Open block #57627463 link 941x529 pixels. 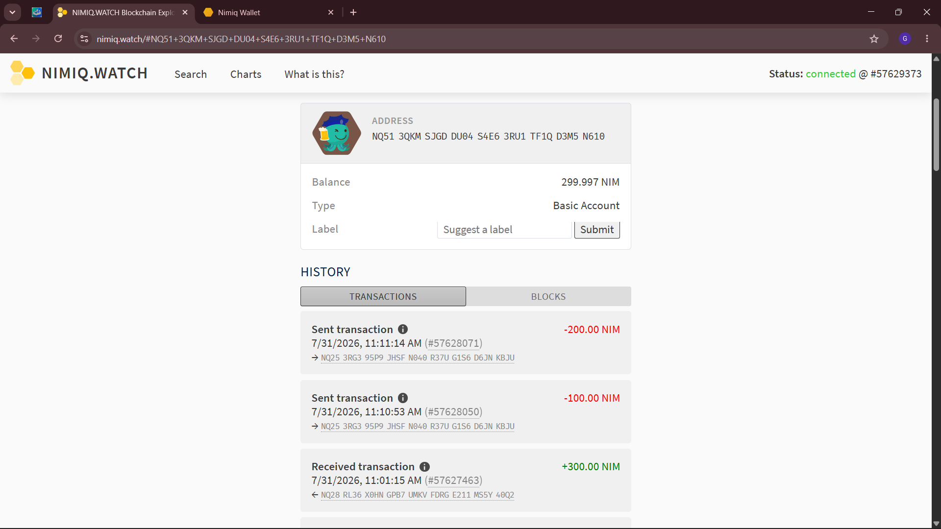click(x=453, y=481)
